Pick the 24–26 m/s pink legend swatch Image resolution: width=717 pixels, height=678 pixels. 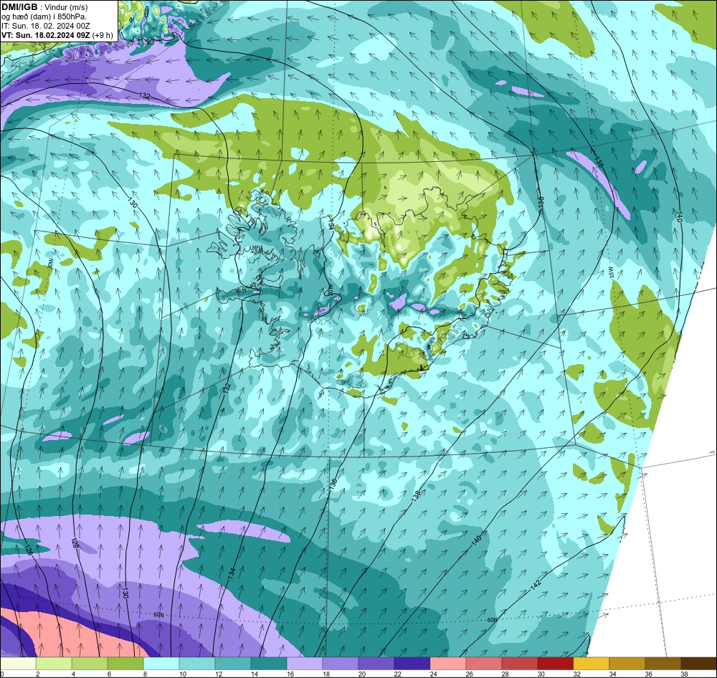[448, 664]
